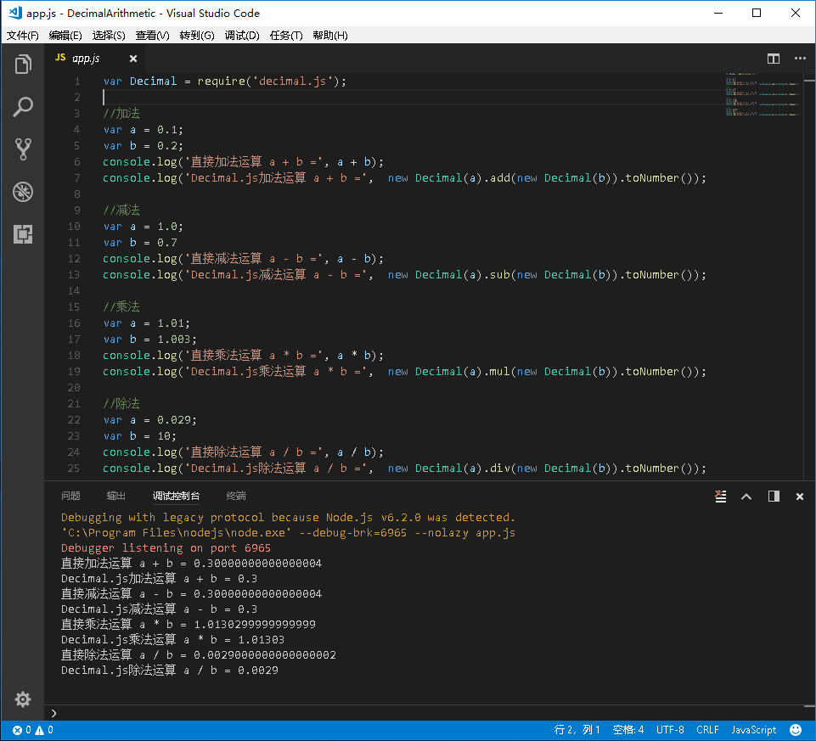
Task: Switch to the 问题 panel tab
Action: [x=70, y=496]
